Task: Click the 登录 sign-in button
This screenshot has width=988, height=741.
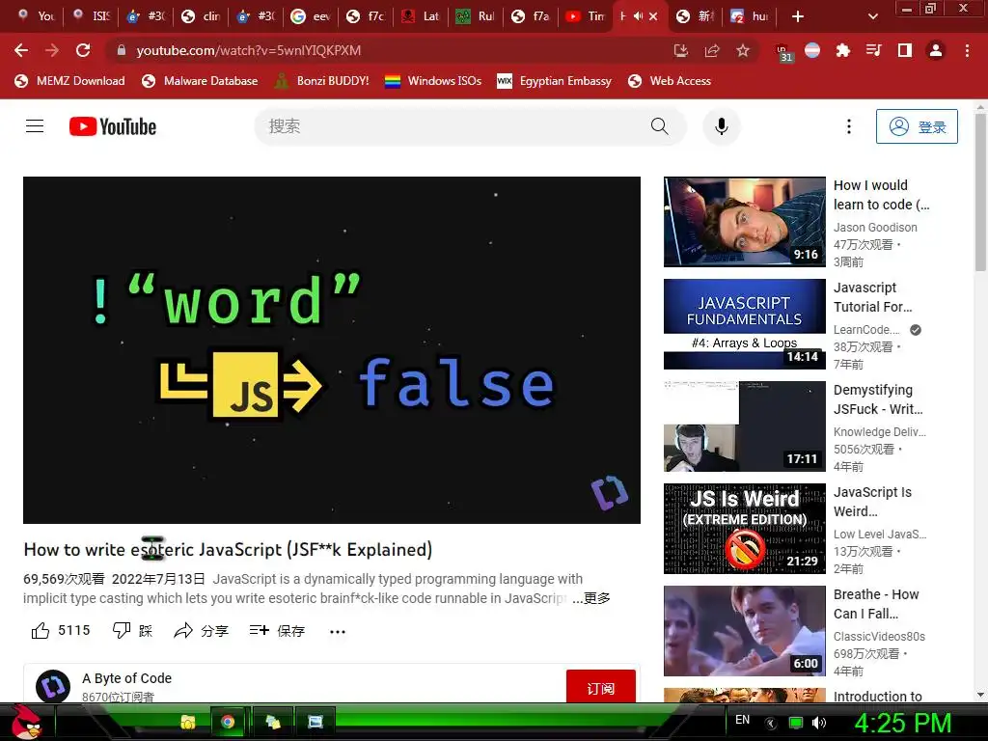Action: (917, 126)
